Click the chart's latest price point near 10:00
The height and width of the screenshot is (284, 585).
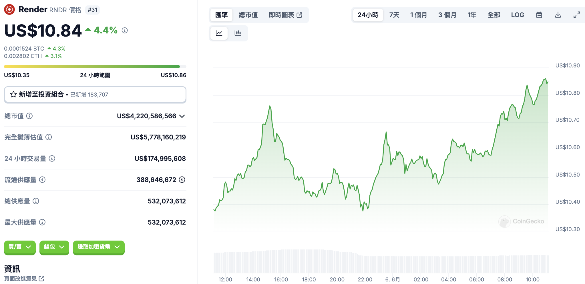pyautogui.click(x=548, y=82)
